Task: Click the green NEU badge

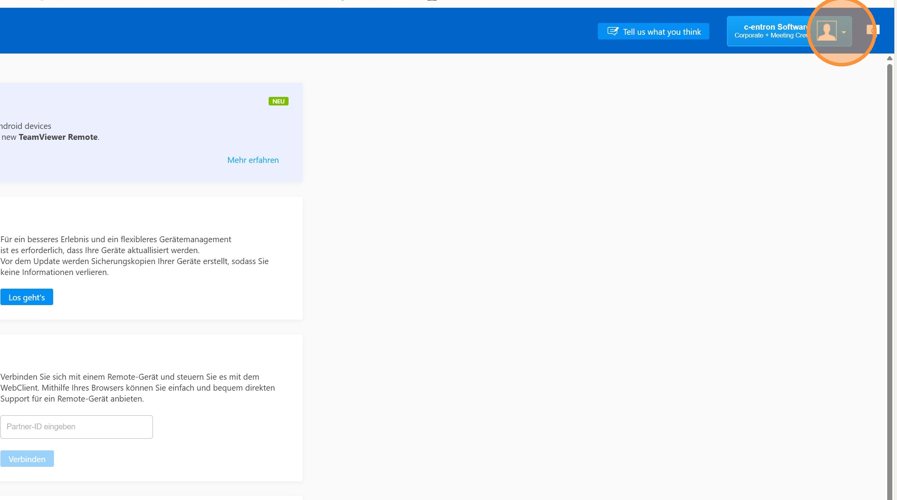Action: 278,101
